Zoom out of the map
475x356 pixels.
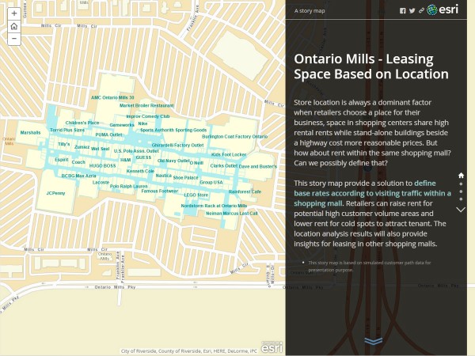(14, 39)
